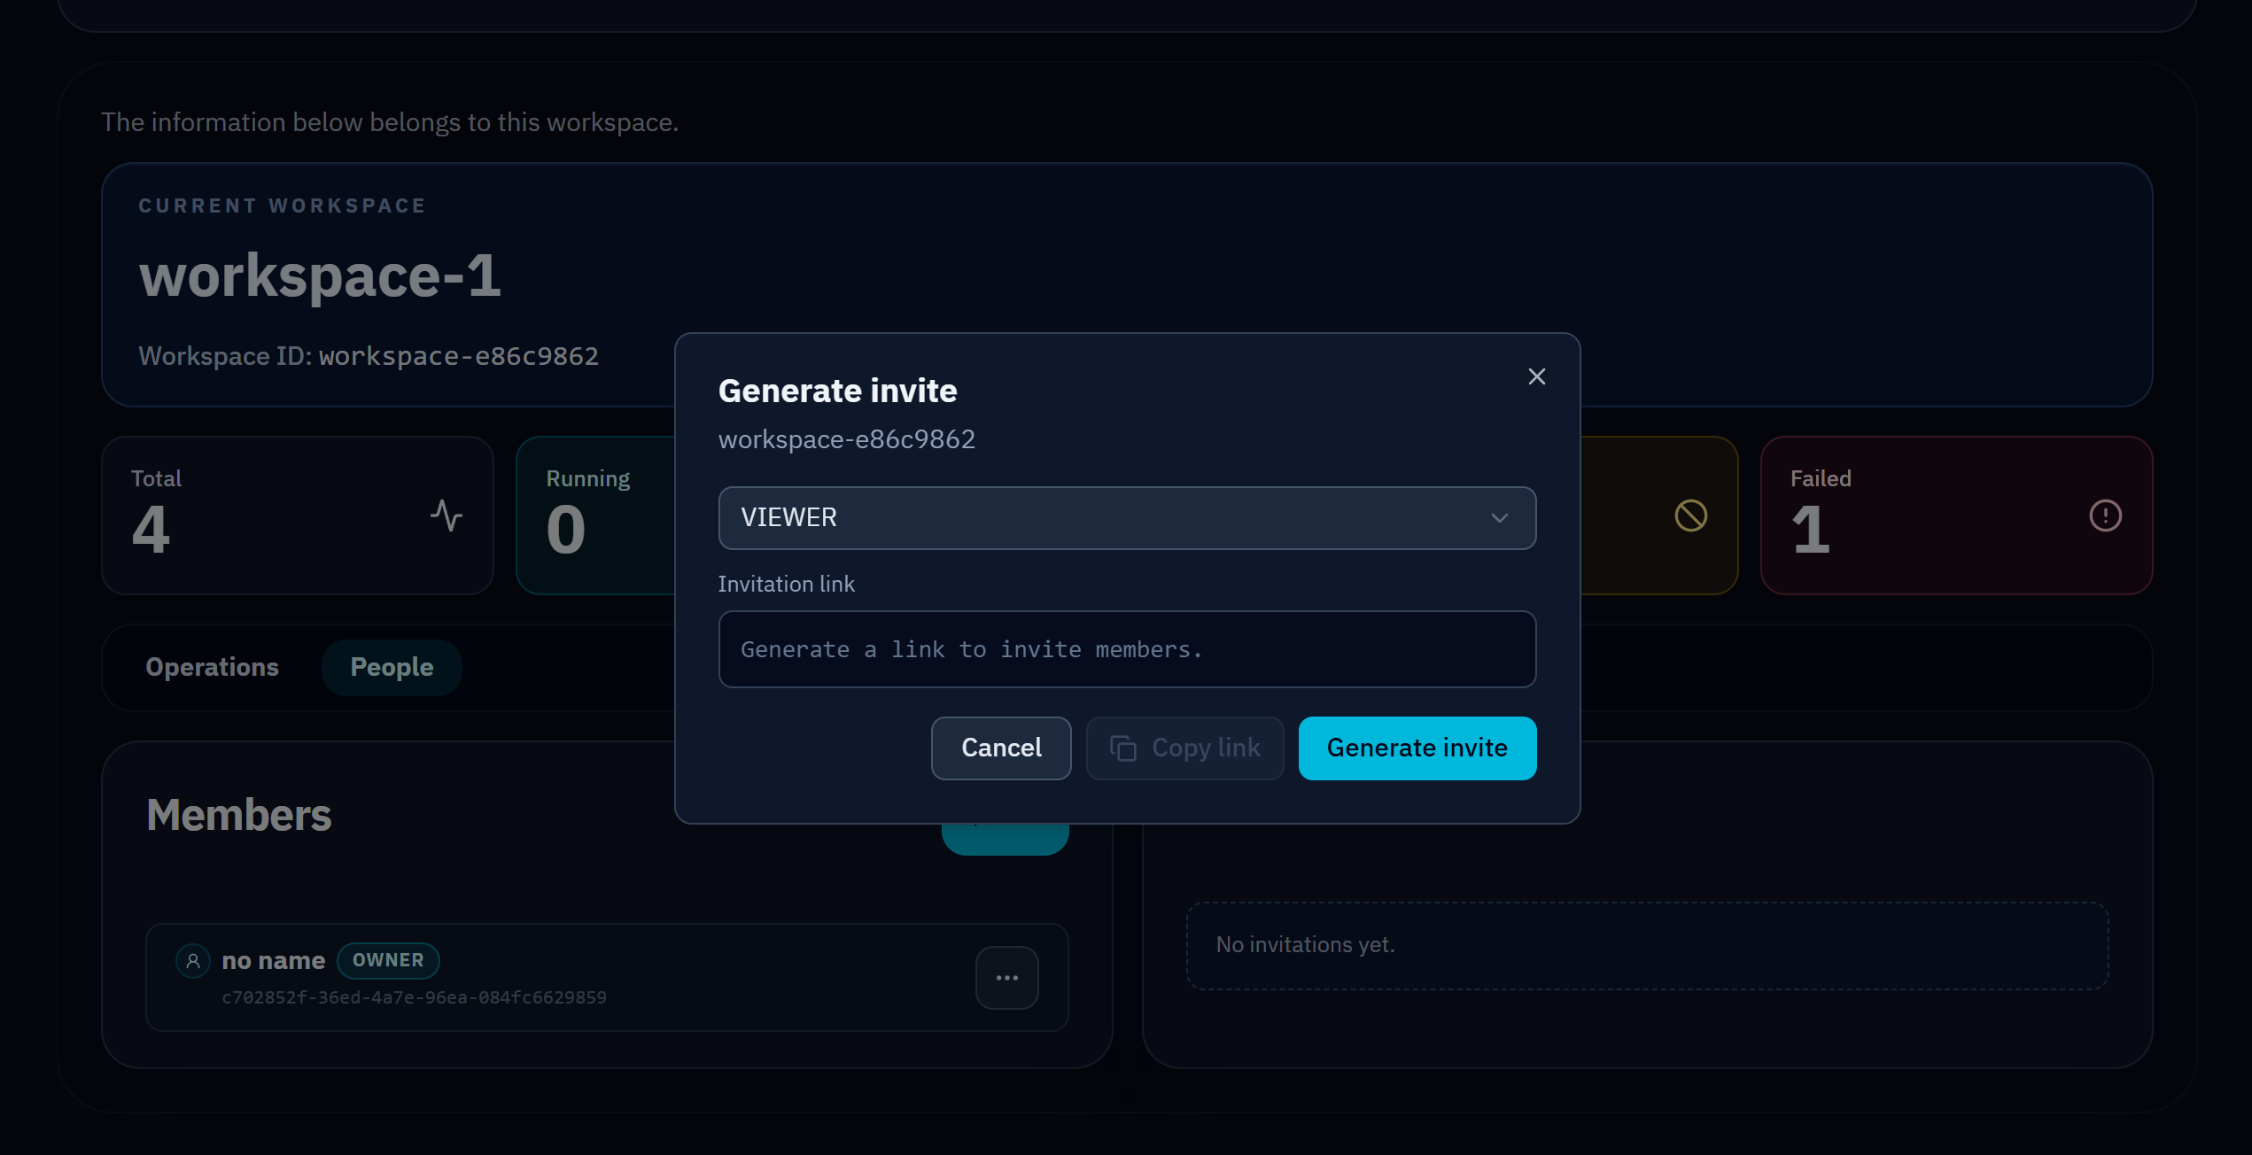Click the alert icon in Failed card
This screenshot has width=2252, height=1155.
2105,515
